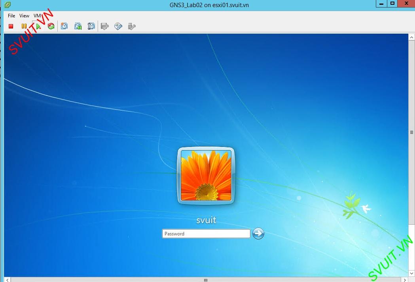Click the vSphere console title bar icon

pos(8,4)
